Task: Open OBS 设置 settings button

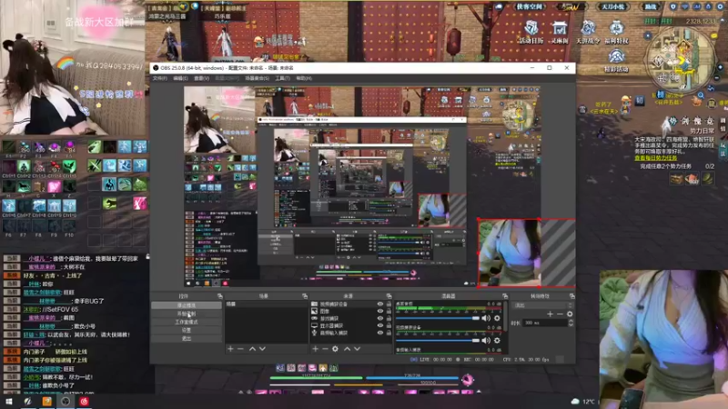Action: coord(187,330)
